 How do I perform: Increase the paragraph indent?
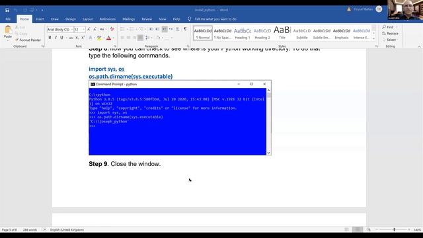pos(157,29)
